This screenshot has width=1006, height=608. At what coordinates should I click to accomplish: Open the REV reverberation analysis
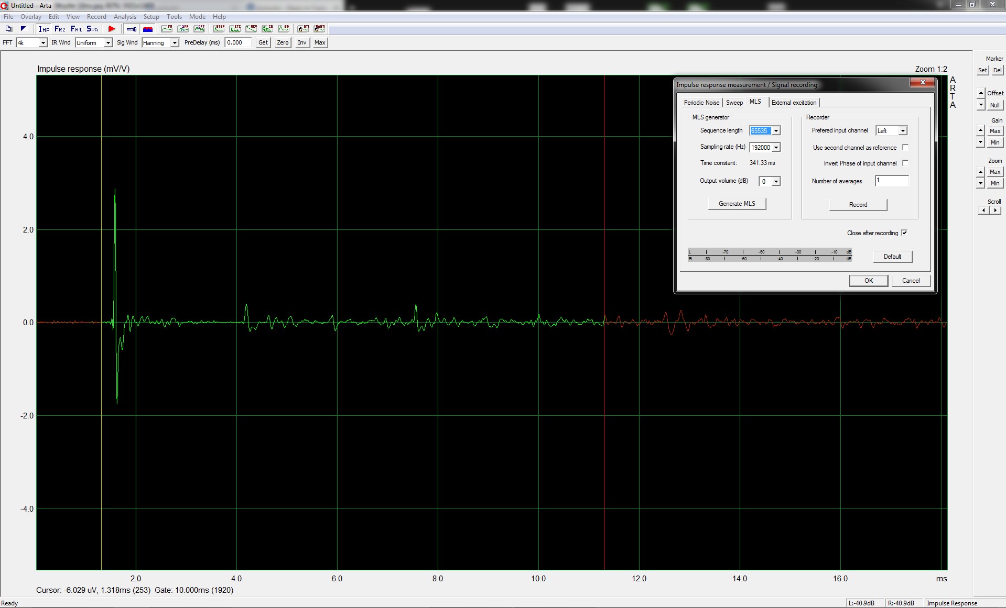[251, 29]
